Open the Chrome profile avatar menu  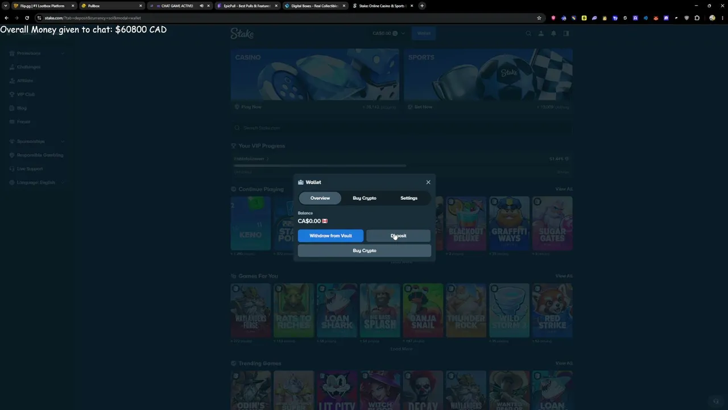pyautogui.click(x=712, y=18)
